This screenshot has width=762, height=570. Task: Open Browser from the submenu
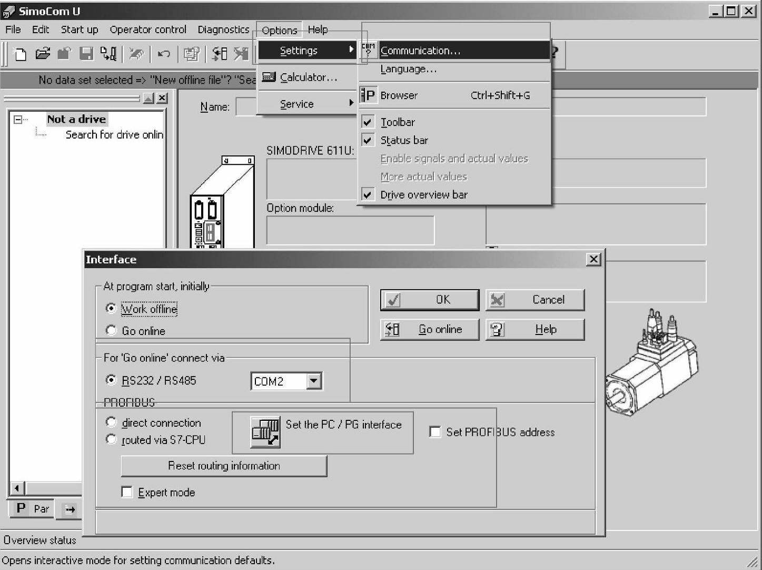454,95
